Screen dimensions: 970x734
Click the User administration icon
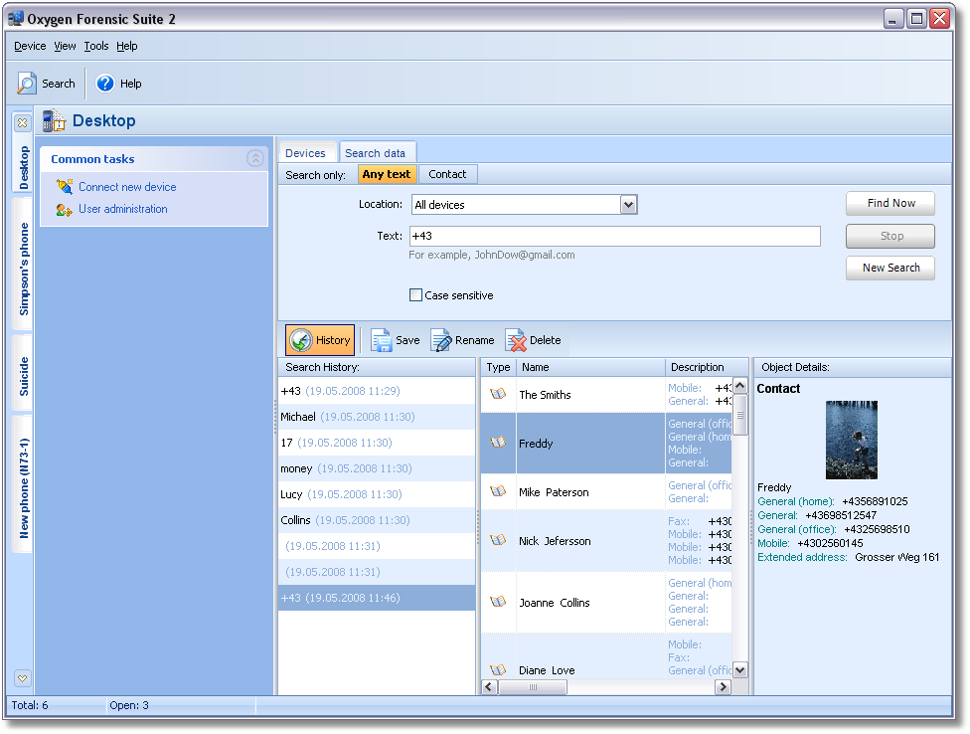coord(65,209)
